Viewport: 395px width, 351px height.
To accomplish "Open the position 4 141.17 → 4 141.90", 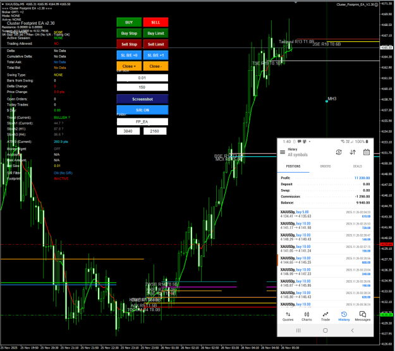I will (x=325, y=225).
